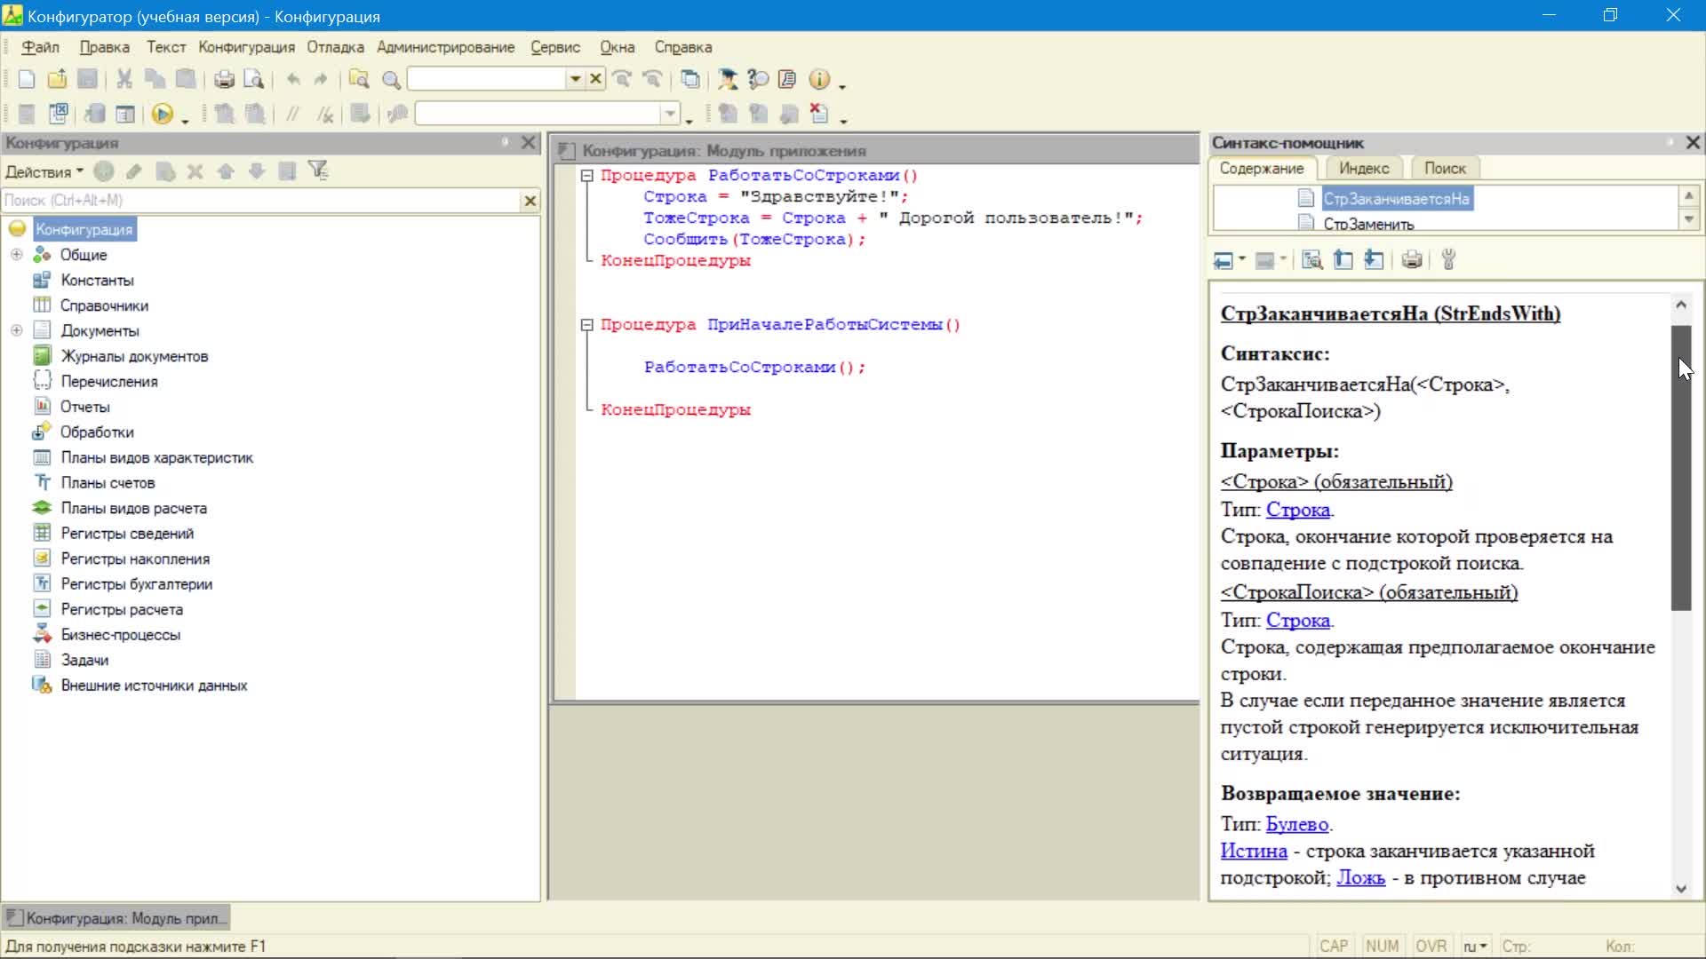The image size is (1706, 959).
Task: Open the Действия dropdown menu
Action: point(44,171)
